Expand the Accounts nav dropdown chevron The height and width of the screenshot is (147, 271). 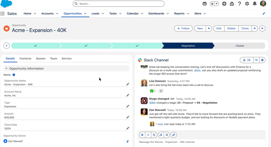[x=57, y=14]
